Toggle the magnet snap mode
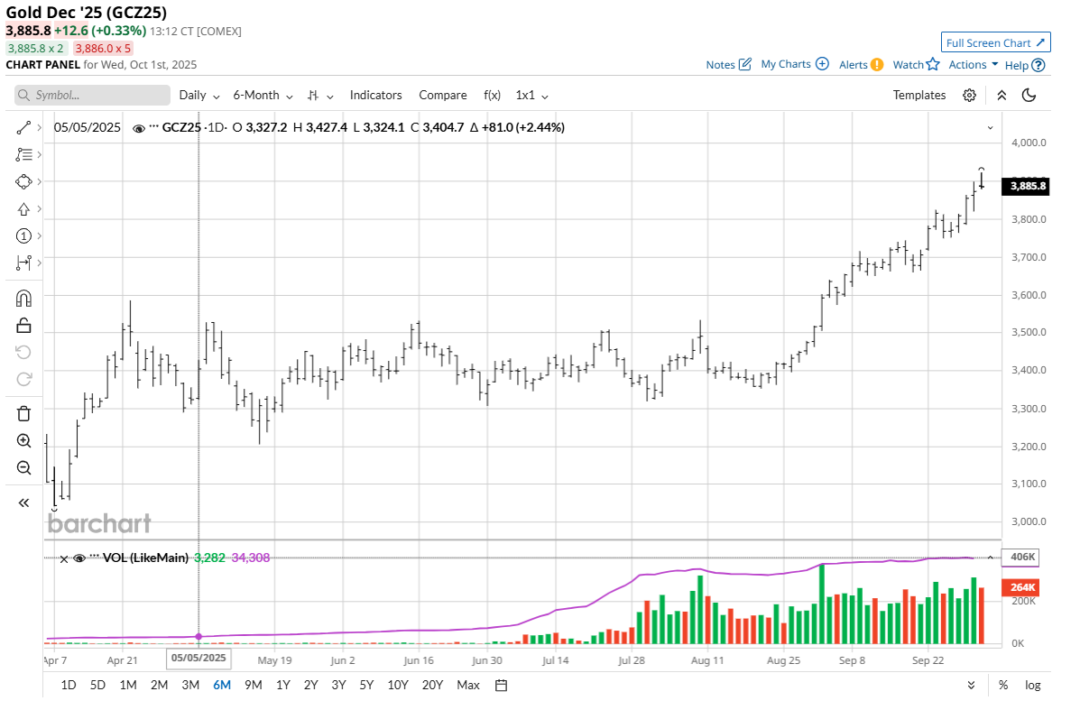Image resolution: width=1080 pixels, height=710 pixels. (x=23, y=299)
